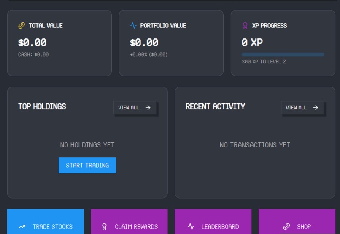Click the +0.00% ($0.00) change text
Viewport: 340px width, 234px height.
click(149, 54)
